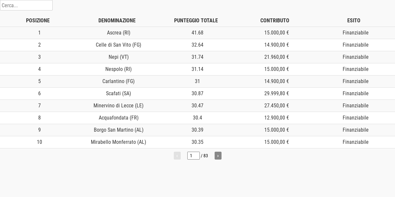
Task: Click the Scafati (SA) entry
Action: coord(118,94)
